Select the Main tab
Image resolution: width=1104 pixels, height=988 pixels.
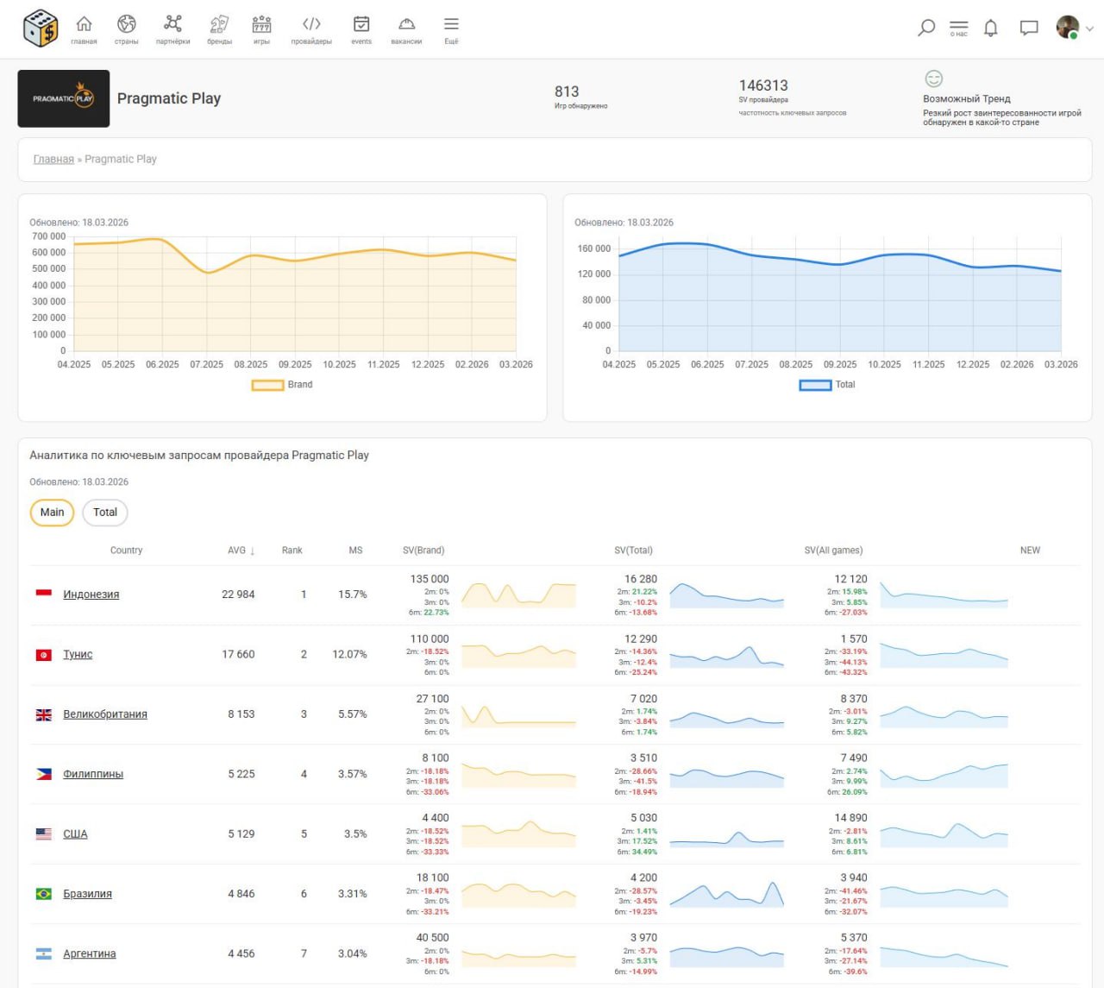point(52,513)
